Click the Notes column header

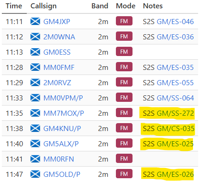point(153,6)
